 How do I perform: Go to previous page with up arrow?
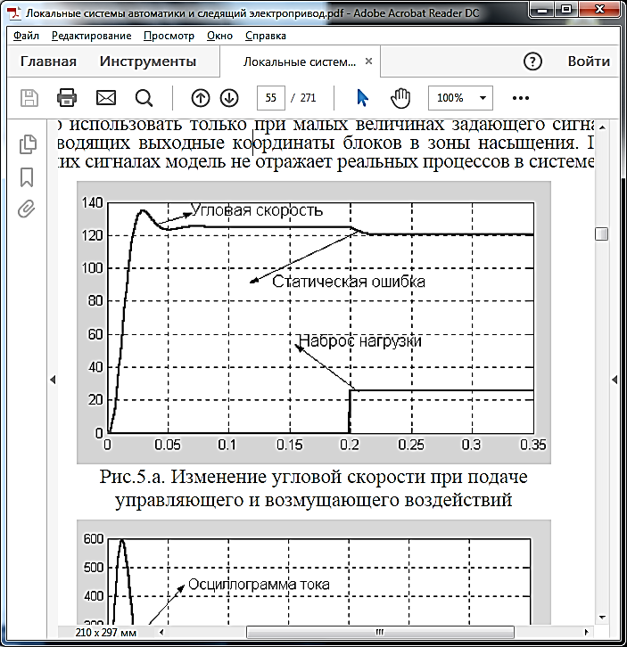pyautogui.click(x=201, y=97)
